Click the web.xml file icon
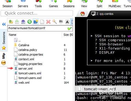This screenshot has height=101, width=131. [16, 82]
